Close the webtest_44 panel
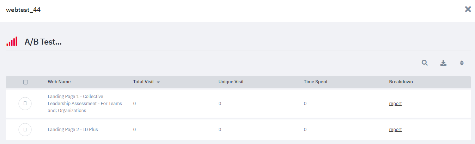Image resolution: width=475 pixels, height=144 pixels. 468,9
